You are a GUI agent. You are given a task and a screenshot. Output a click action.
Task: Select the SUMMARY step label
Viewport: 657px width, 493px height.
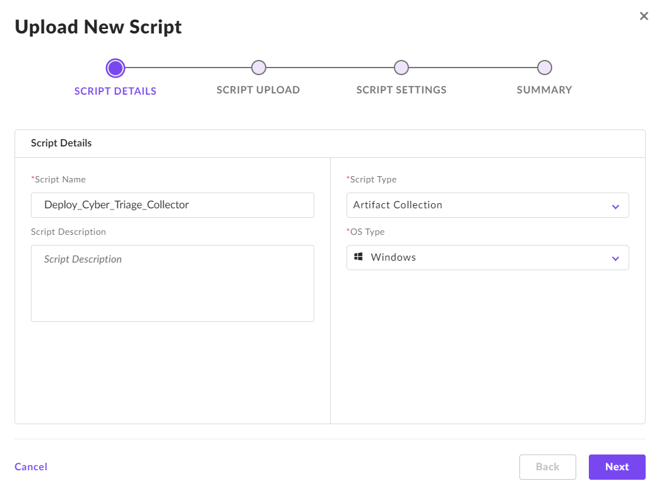(x=544, y=90)
